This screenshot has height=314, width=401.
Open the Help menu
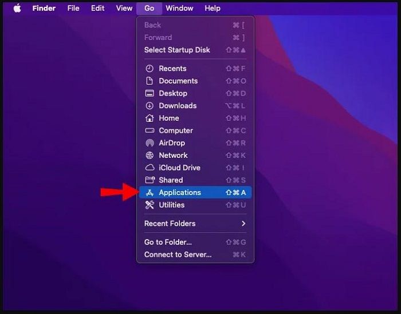[213, 9]
